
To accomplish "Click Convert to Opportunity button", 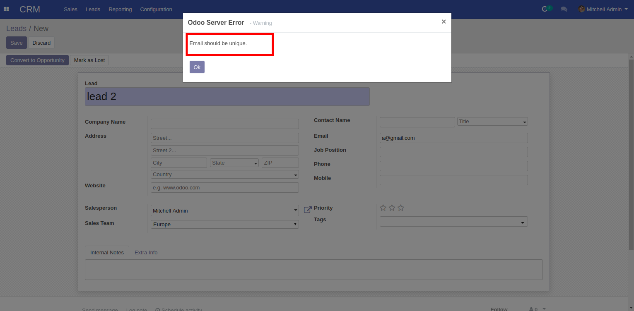I will (37, 60).
